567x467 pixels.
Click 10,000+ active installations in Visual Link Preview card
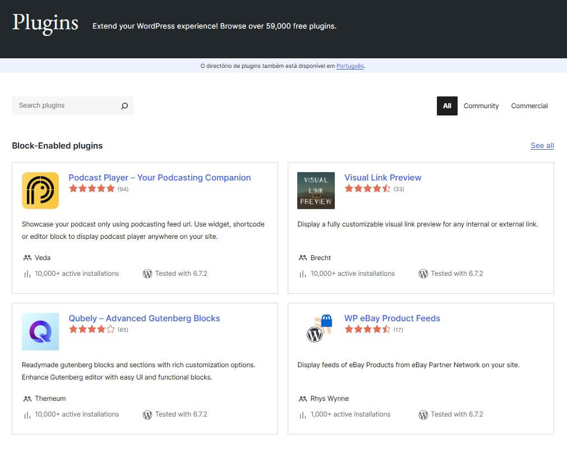coord(353,274)
